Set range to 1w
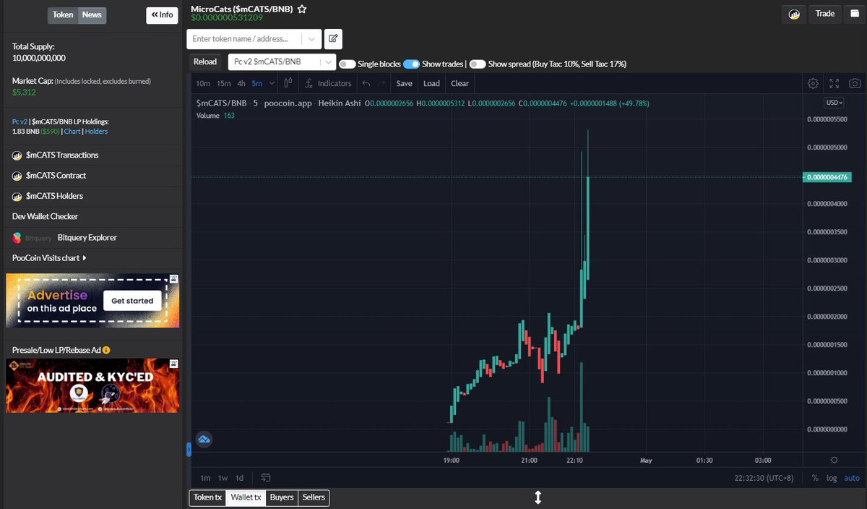867x509 pixels. point(223,478)
